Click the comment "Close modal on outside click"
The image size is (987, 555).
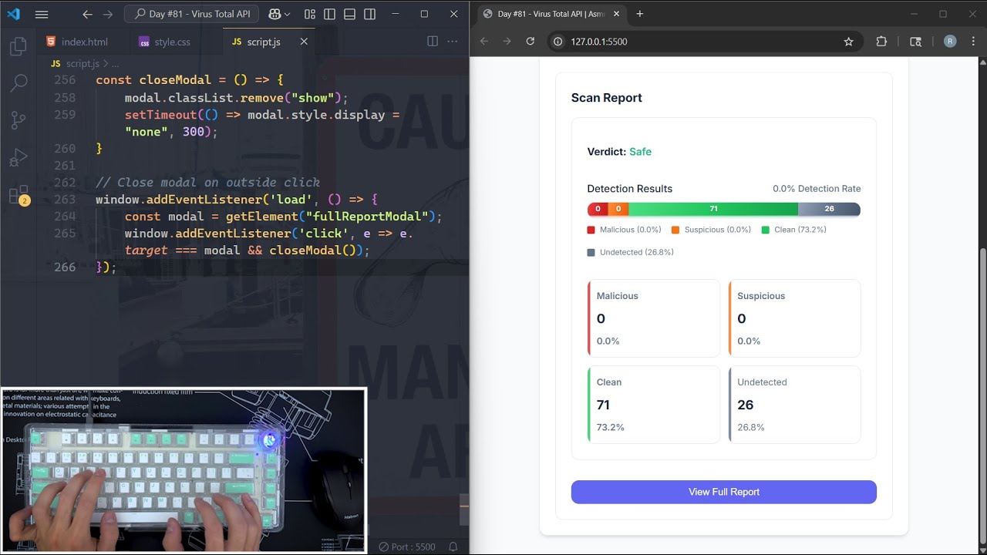click(207, 183)
